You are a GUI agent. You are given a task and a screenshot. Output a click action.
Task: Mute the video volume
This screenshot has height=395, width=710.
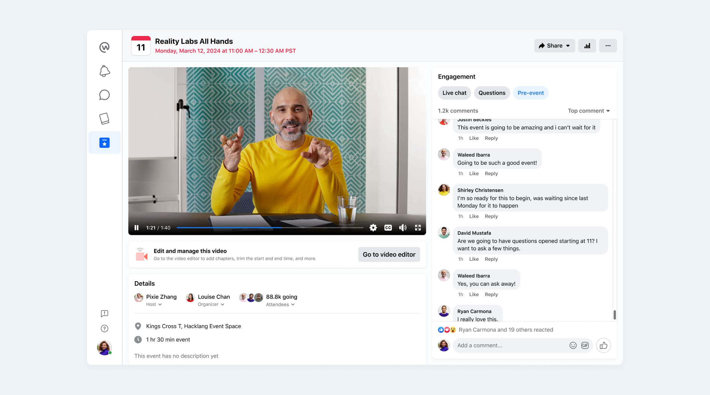[x=403, y=228]
